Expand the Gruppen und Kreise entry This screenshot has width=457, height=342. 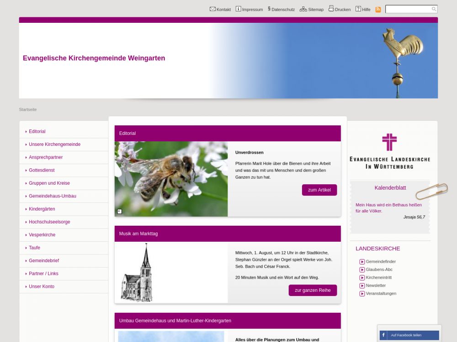pos(49,183)
